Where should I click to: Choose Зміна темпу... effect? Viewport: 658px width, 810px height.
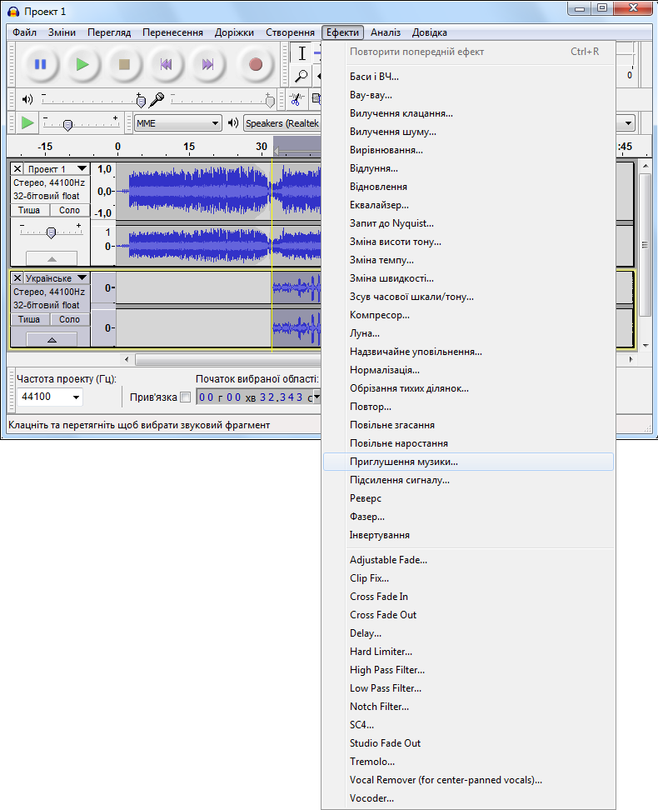click(x=468, y=260)
